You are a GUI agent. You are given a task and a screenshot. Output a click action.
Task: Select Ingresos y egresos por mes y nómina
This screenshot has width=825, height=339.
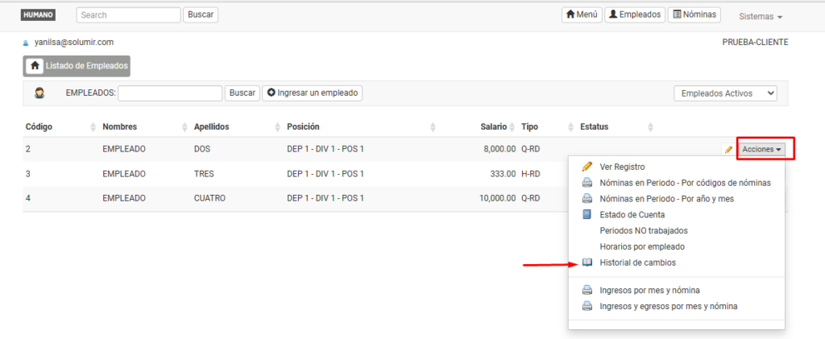point(668,306)
